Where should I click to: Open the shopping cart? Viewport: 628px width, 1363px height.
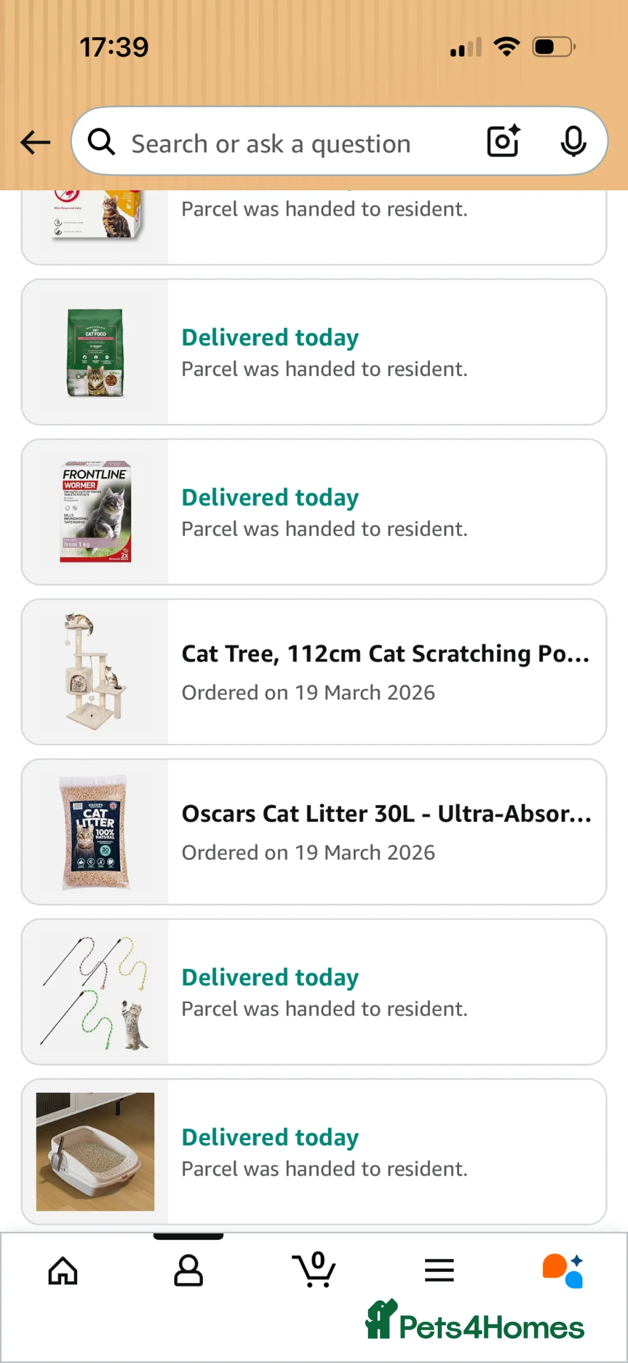(314, 1270)
